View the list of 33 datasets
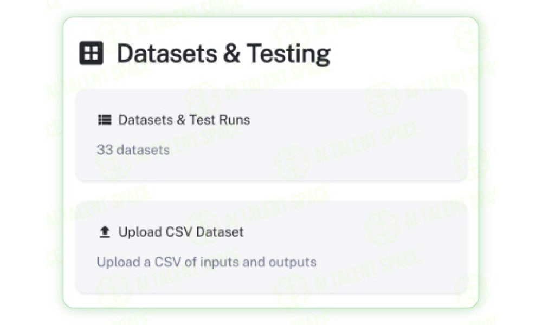This screenshot has width=542, height=325. [x=272, y=135]
